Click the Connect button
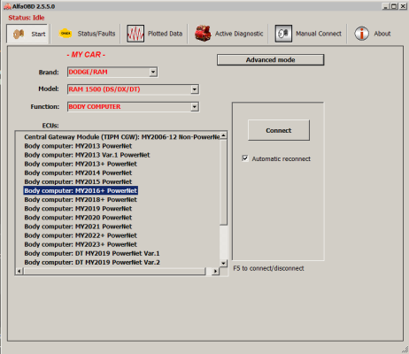The width and height of the screenshot is (409, 354). (x=279, y=130)
